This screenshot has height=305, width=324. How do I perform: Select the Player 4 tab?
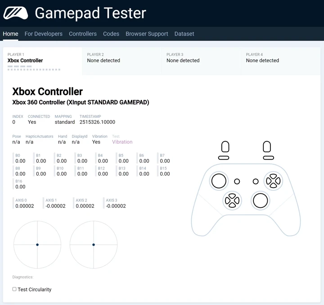(x=281, y=61)
